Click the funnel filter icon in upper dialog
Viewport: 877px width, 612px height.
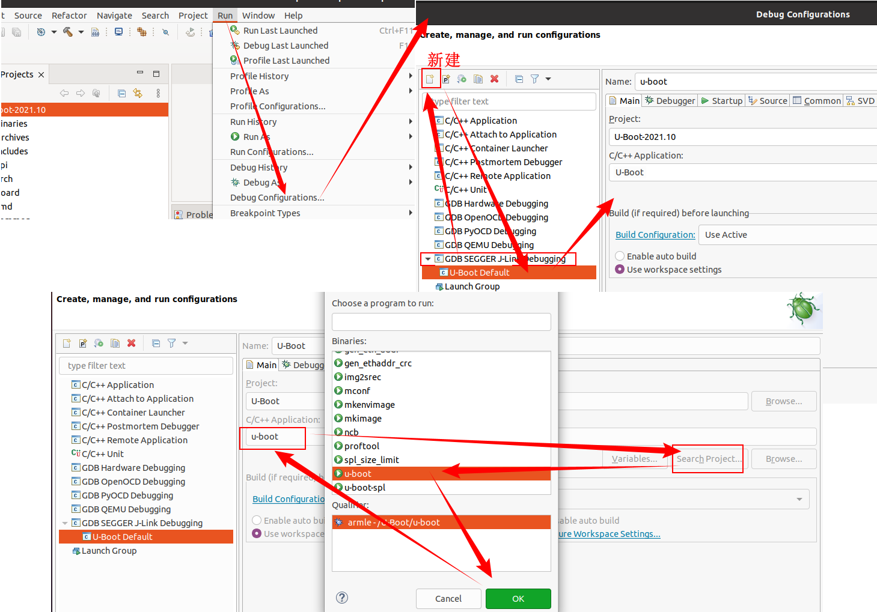(x=534, y=79)
